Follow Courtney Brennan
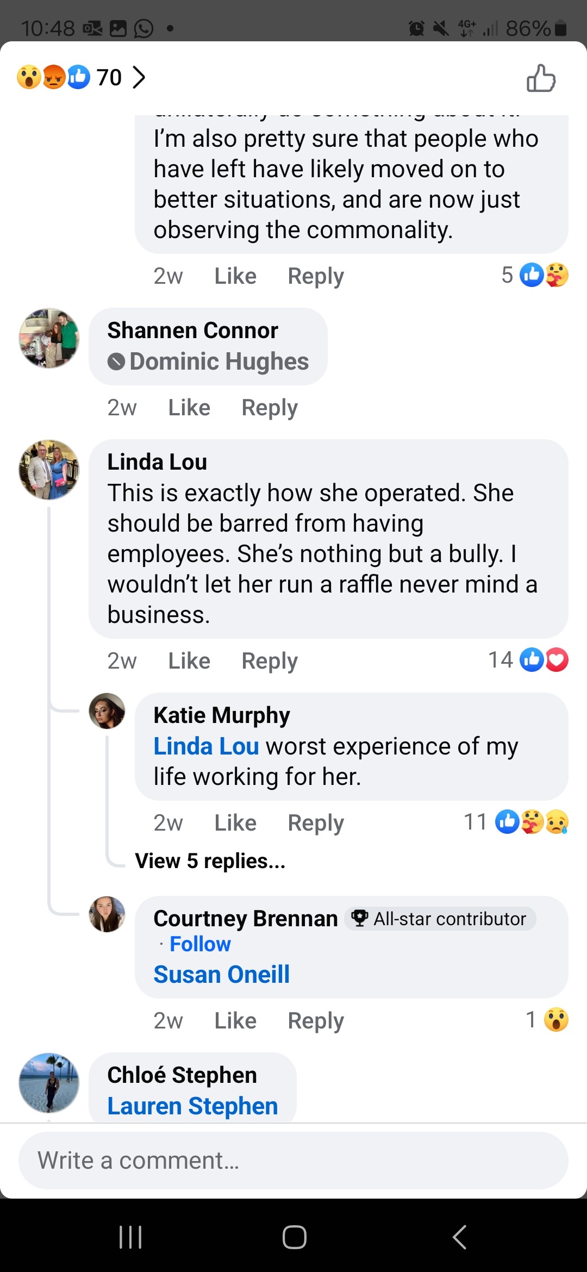587x1272 pixels. [200, 944]
